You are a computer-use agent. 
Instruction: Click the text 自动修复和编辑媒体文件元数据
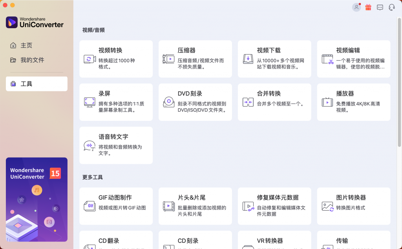click(x=281, y=211)
